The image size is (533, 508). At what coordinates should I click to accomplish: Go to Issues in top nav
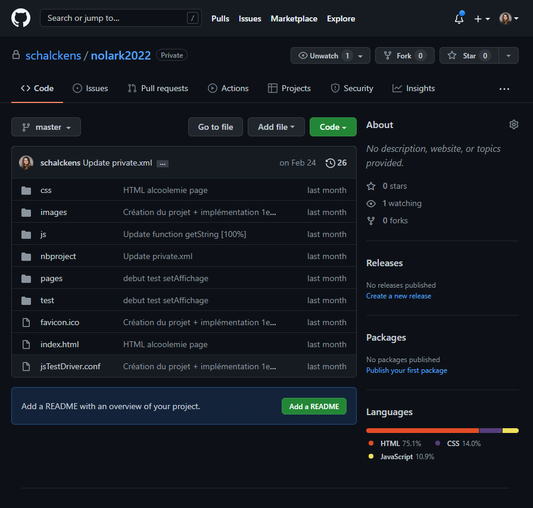point(250,18)
